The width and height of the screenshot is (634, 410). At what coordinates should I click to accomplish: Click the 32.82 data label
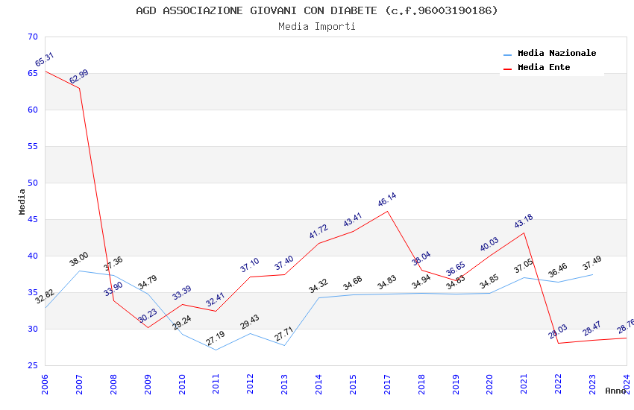click(x=45, y=297)
